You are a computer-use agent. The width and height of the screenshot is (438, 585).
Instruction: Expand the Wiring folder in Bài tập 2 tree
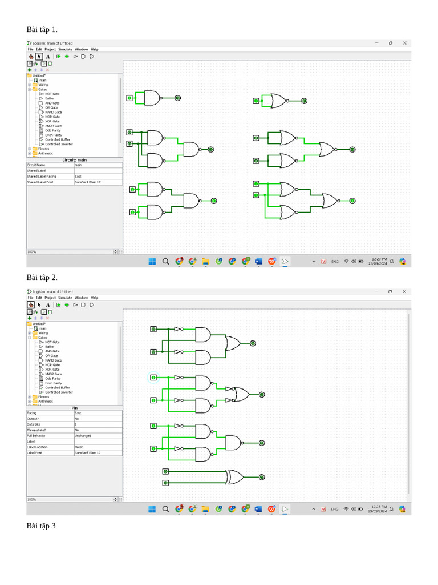[x=30, y=333]
